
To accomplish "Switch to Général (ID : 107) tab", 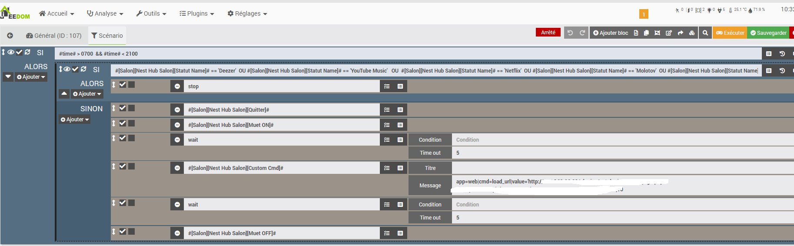I will [54, 36].
